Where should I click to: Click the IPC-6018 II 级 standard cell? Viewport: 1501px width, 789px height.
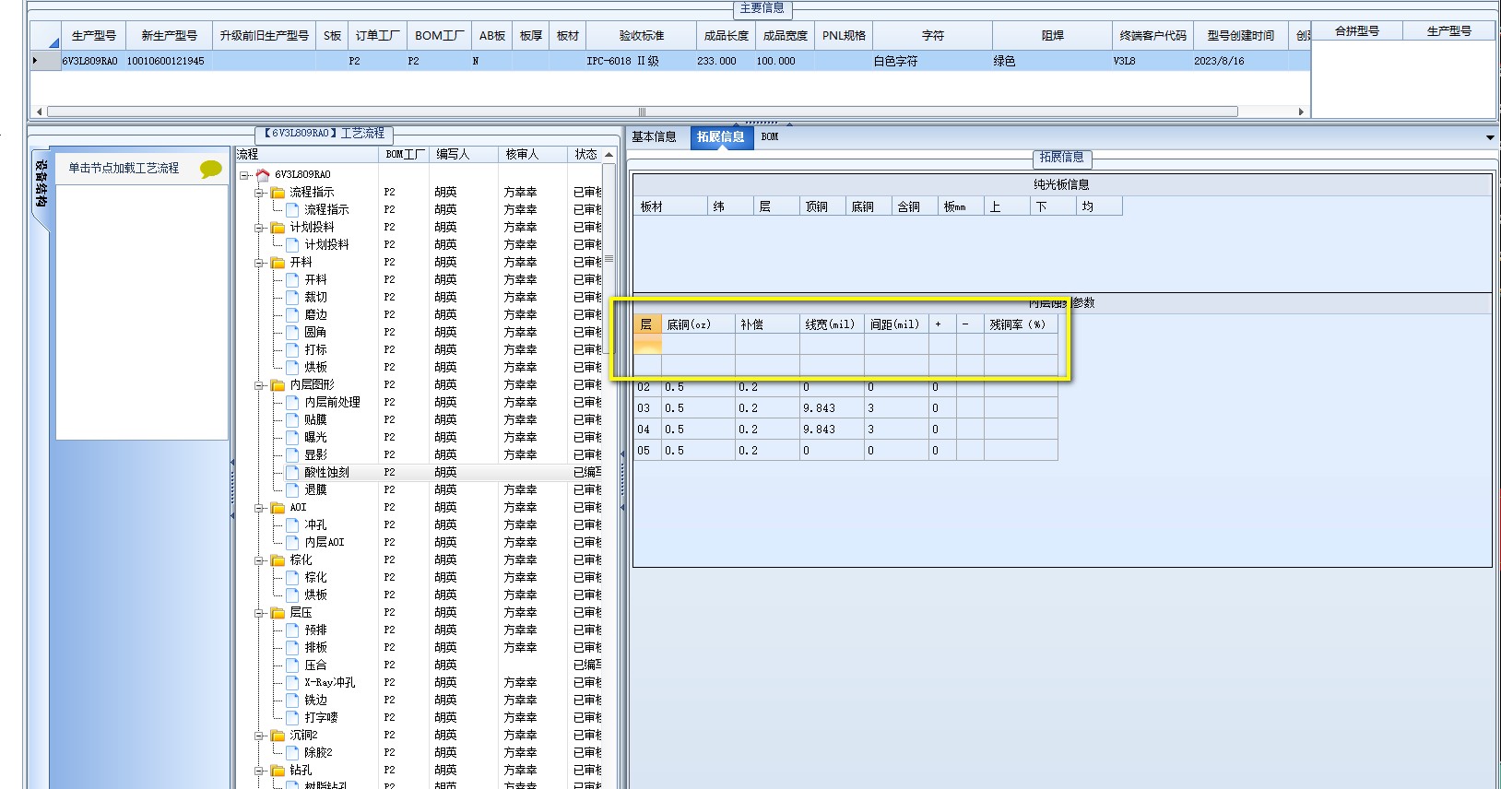[x=641, y=61]
